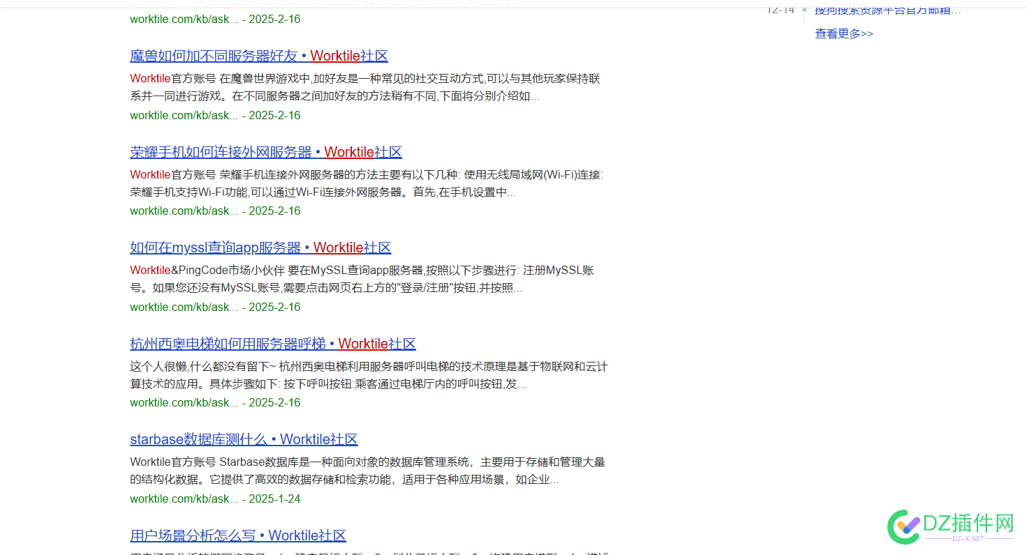The image size is (1027, 555).
Task: Open the 荣耀手机如何连接外网服务器 result title
Action: click(266, 152)
